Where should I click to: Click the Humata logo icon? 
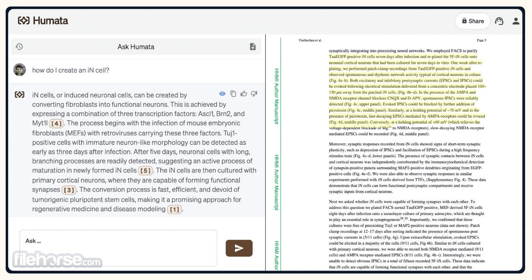tap(24, 21)
